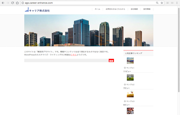View site info icon beside the URL
The image size is (180, 115).
(x=23, y=3)
